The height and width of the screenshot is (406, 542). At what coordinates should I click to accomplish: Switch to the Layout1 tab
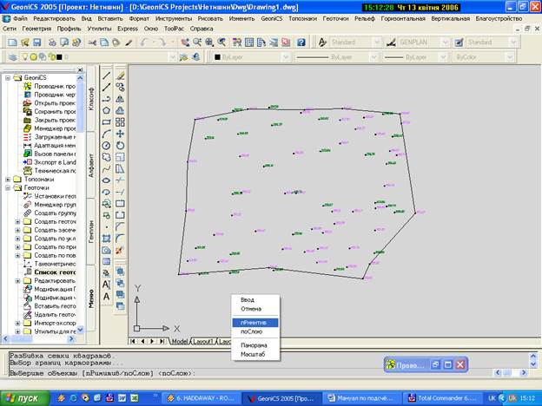(x=203, y=341)
